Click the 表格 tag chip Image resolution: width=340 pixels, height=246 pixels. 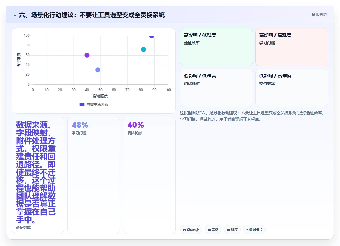click(213, 230)
